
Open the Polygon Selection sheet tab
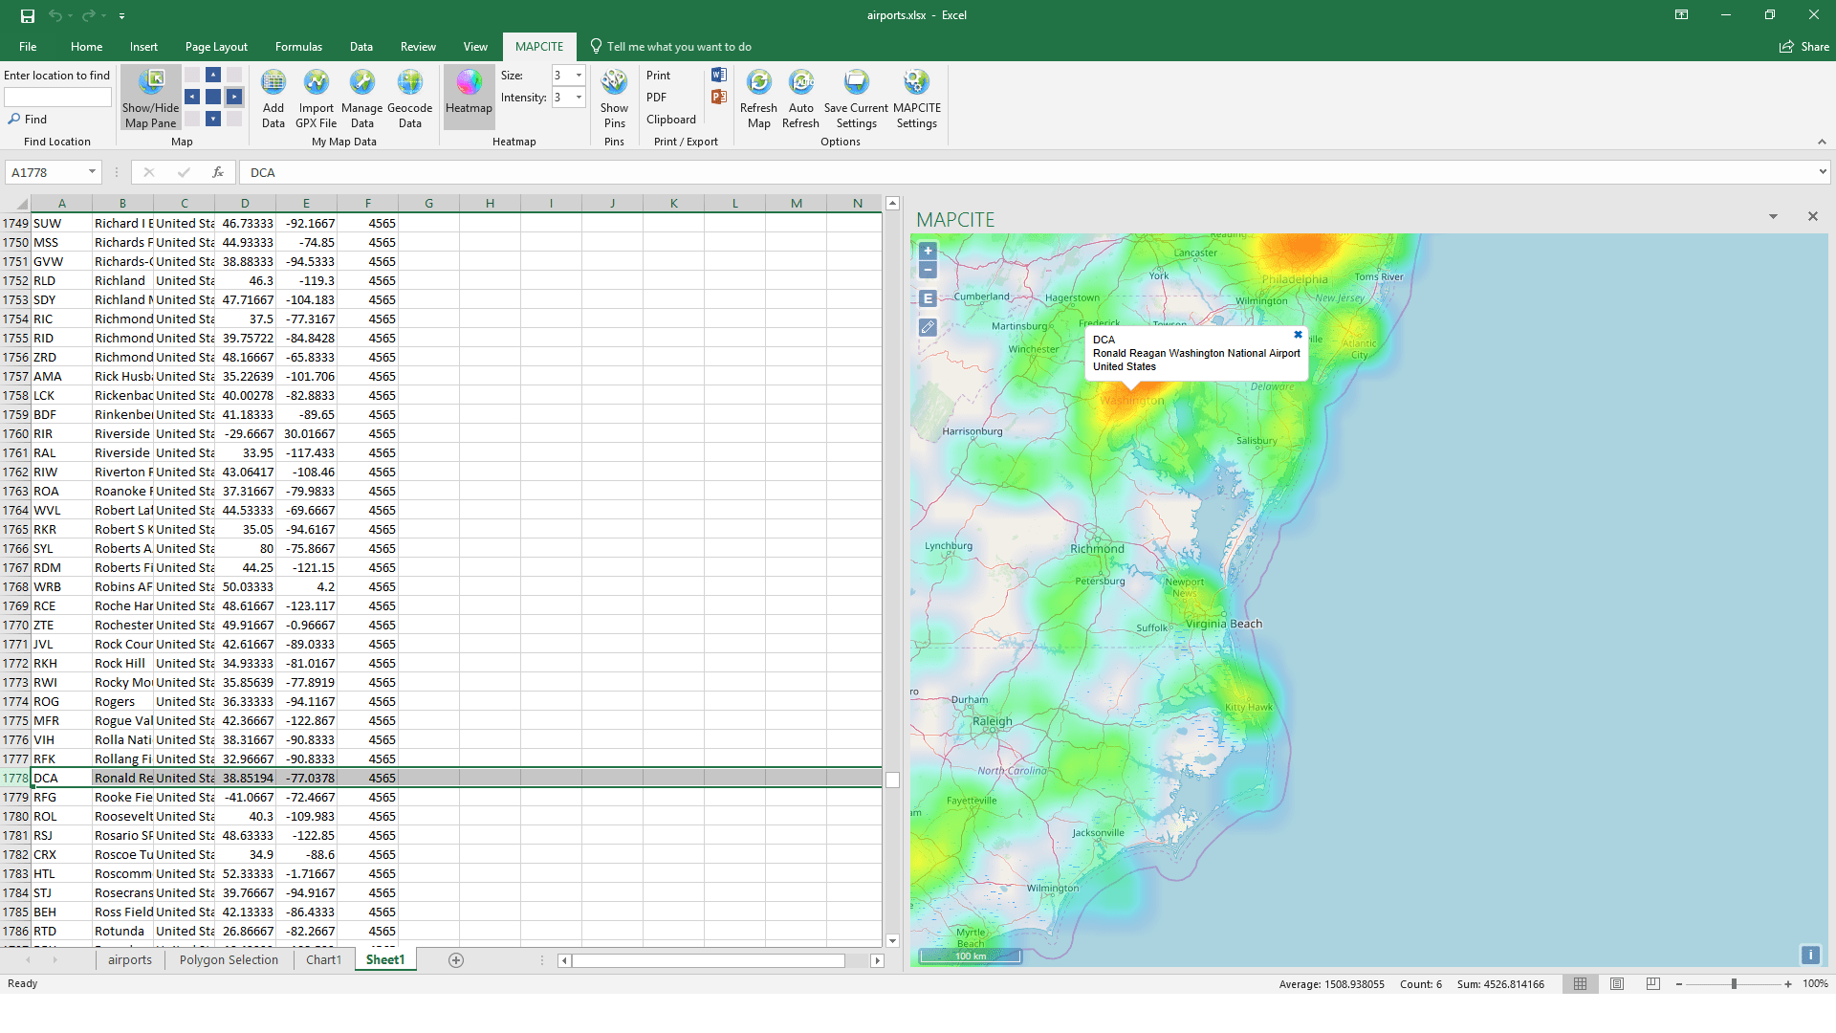coord(229,960)
